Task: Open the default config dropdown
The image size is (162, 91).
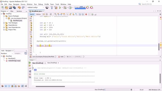Action: (x=35, y=8)
